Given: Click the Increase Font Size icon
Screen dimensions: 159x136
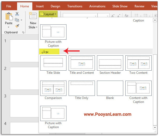Looking at the screenshot, I should 113,16.
